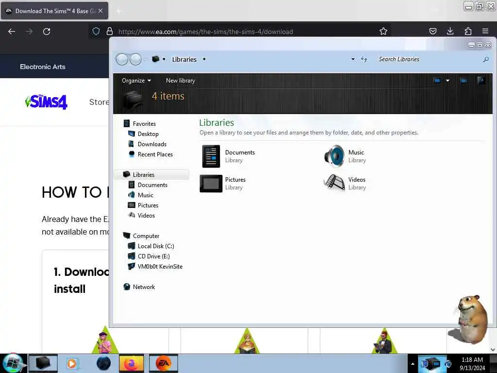Click the Explorer forward navigation button
The width and height of the screenshot is (497, 373).
tap(136, 59)
